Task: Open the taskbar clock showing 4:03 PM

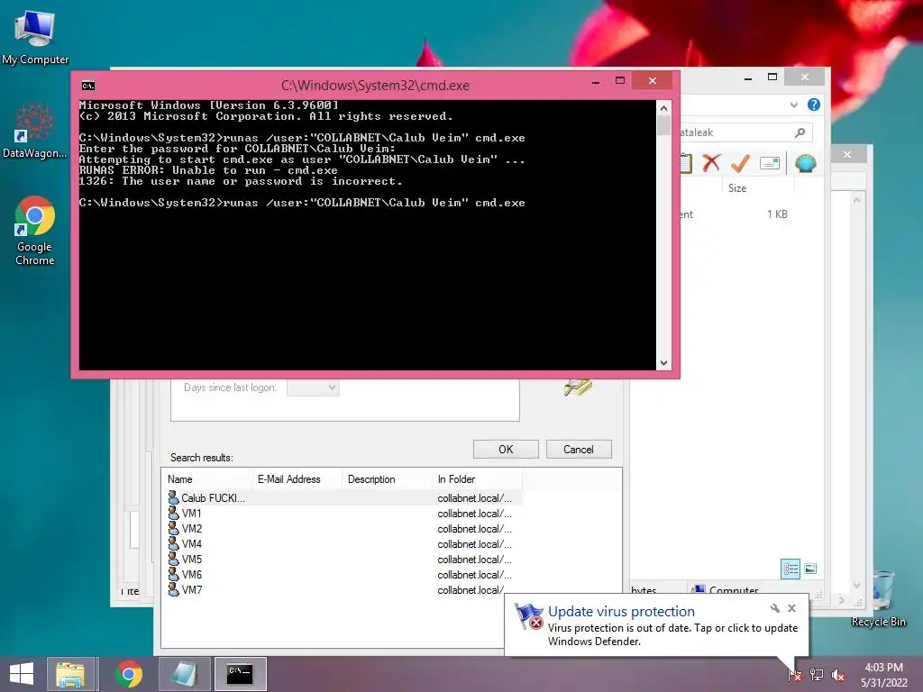Action: pos(884,675)
